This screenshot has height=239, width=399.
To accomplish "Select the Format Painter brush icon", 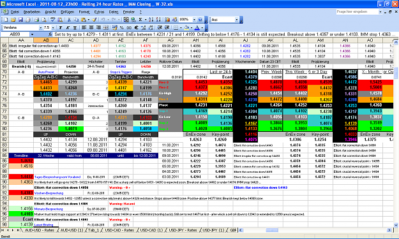I will pyautogui.click(x=94, y=20).
